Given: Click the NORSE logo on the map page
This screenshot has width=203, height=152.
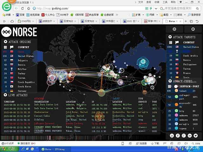Looking at the screenshot, I should (x=19, y=32).
